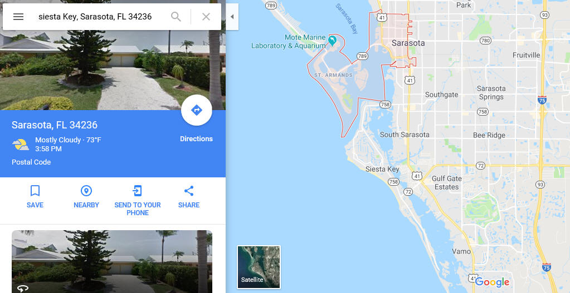Click the blue Directions arrow button
The height and width of the screenshot is (293, 570).
(x=196, y=110)
